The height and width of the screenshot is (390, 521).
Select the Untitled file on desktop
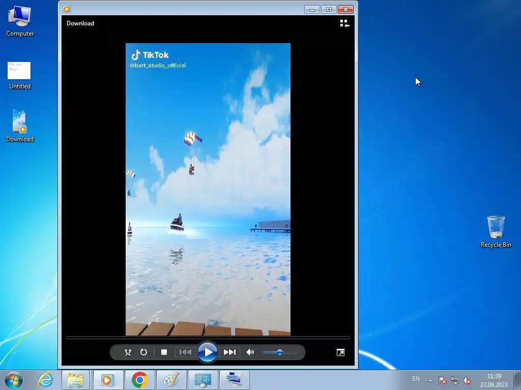tap(20, 76)
